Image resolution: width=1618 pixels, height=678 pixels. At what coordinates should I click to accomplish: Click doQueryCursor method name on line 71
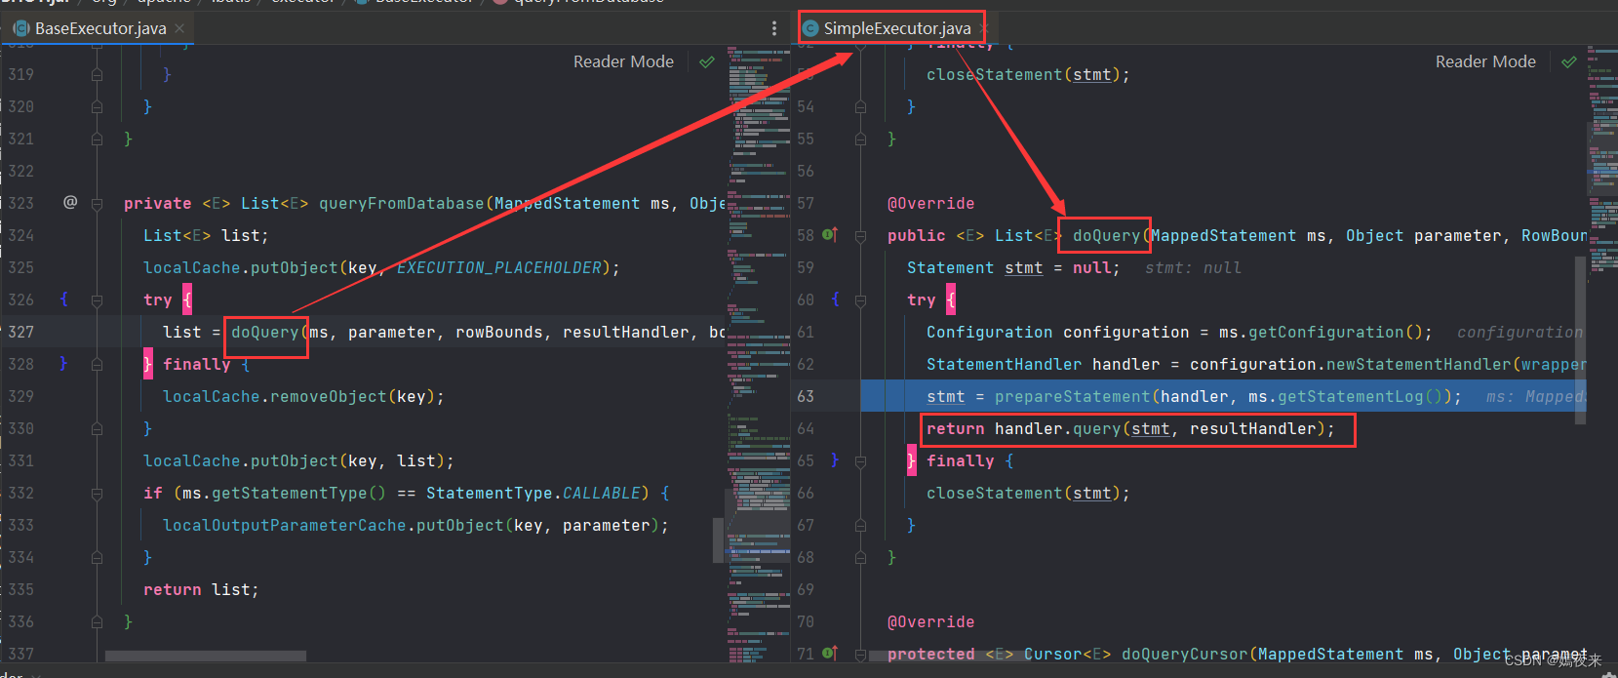point(1184,654)
